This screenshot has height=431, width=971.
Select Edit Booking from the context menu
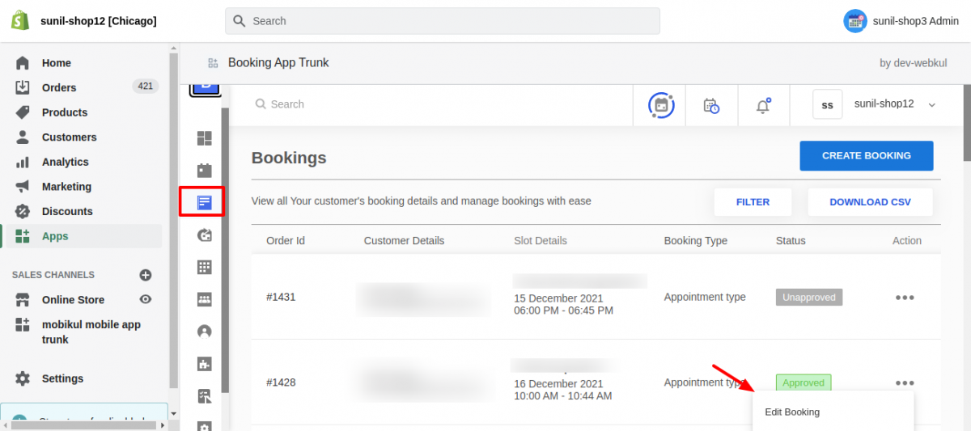(x=792, y=412)
